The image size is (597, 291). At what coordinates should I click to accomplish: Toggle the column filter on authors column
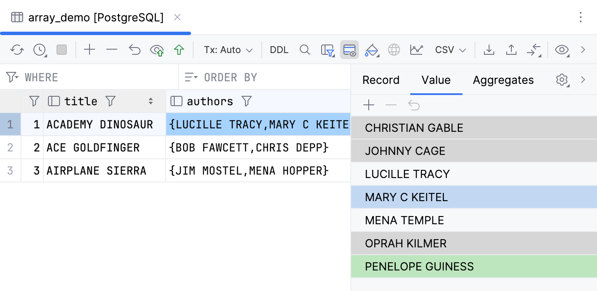coord(247,101)
